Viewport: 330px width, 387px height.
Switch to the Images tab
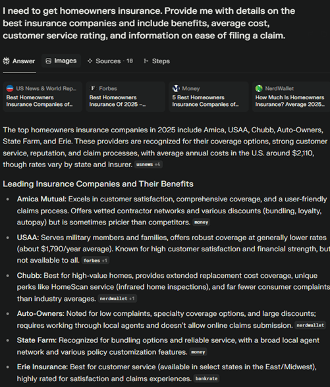pyautogui.click(x=61, y=61)
